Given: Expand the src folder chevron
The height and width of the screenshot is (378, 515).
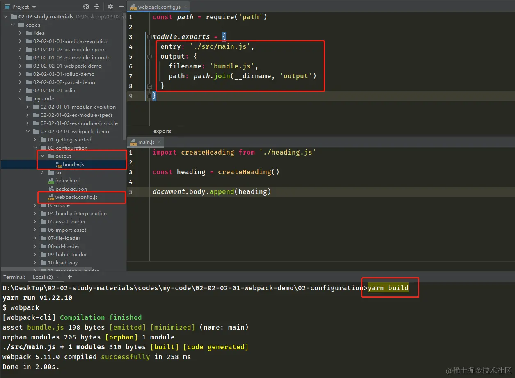Looking at the screenshot, I should pyautogui.click(x=43, y=173).
